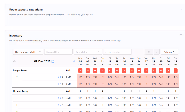Click linked channels icon on first Lodge Room rate
The width and height of the screenshot is (185, 112).
click(59, 77)
